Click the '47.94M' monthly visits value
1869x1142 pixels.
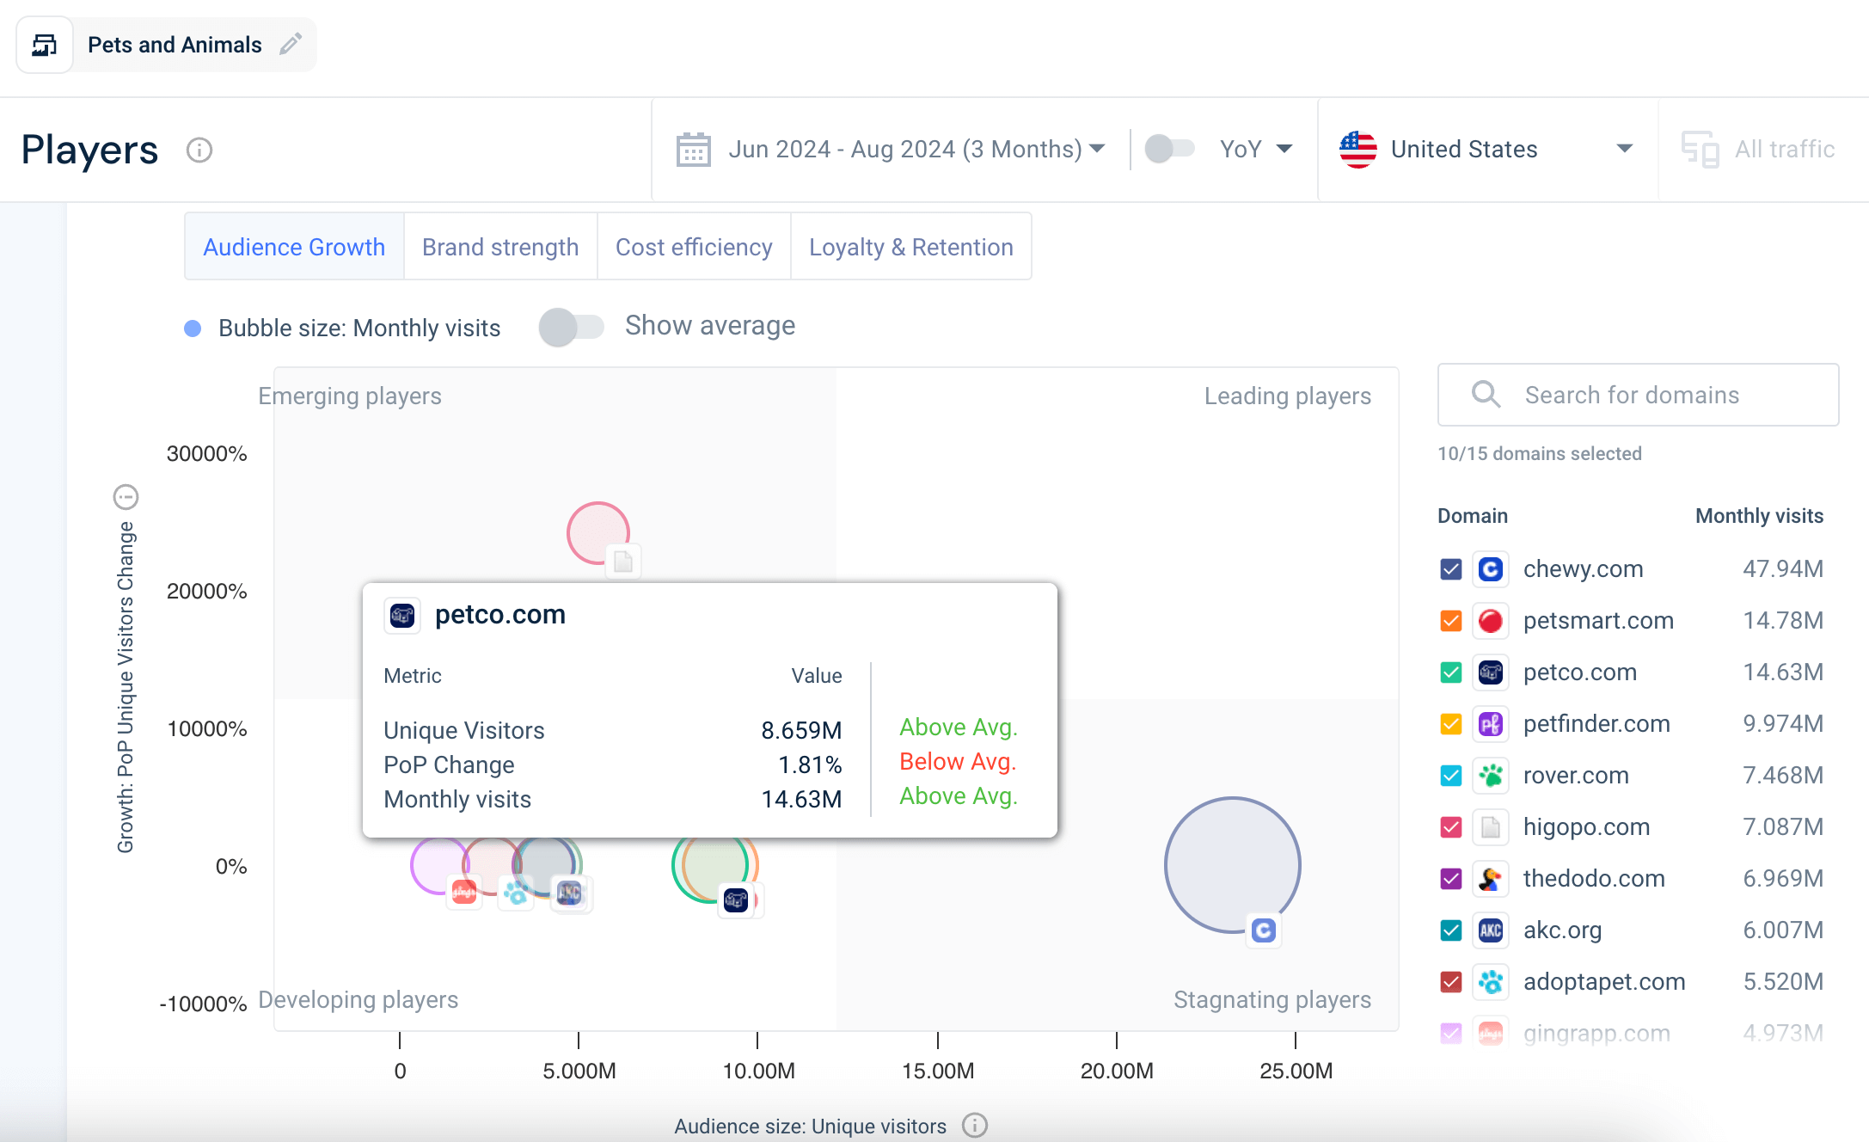[1783, 569]
